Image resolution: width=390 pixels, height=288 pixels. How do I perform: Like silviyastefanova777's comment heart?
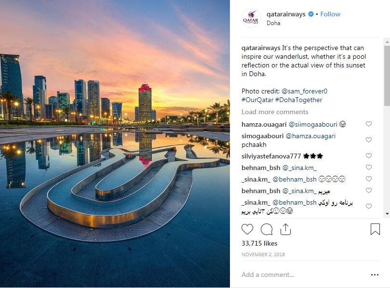(369, 156)
